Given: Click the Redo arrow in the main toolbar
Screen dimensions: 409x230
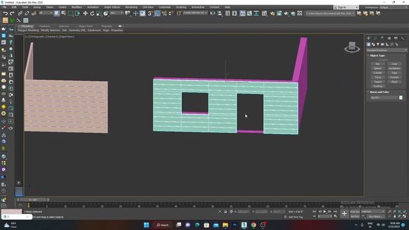Looking at the screenshot, I should (12, 13).
